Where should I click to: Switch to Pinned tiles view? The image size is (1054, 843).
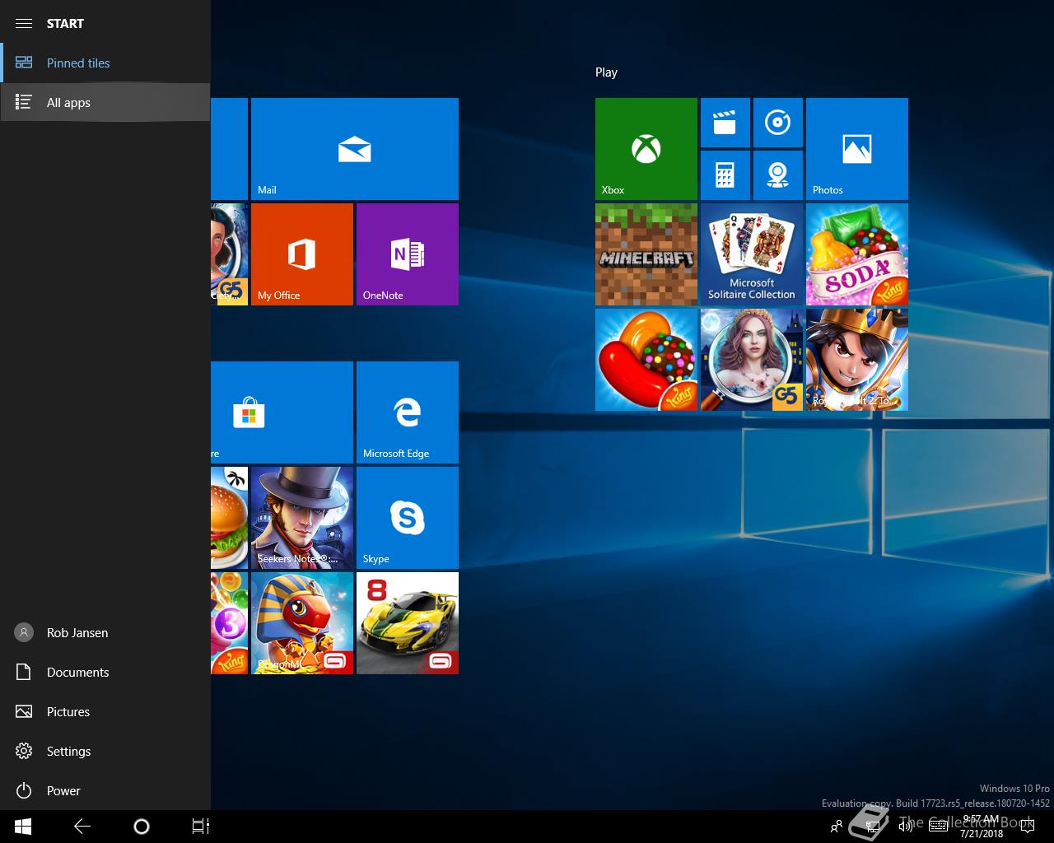(105, 63)
